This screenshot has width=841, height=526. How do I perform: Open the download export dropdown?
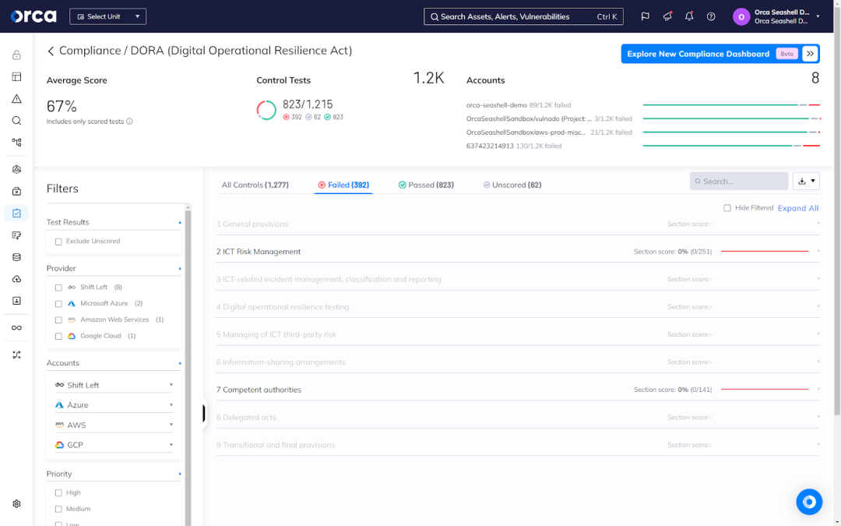pos(806,181)
